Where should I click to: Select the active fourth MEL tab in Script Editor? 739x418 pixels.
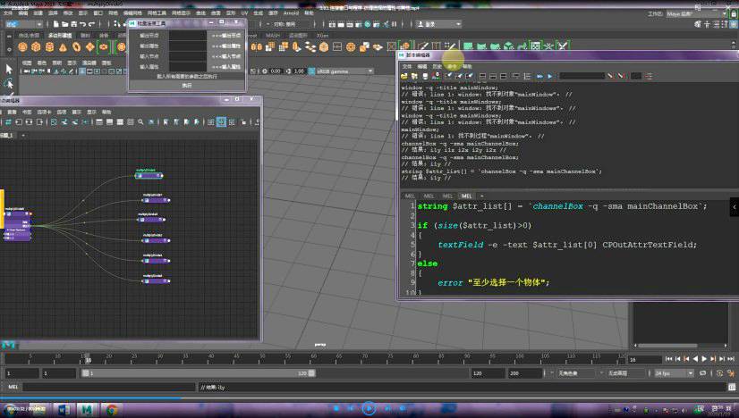466,196
